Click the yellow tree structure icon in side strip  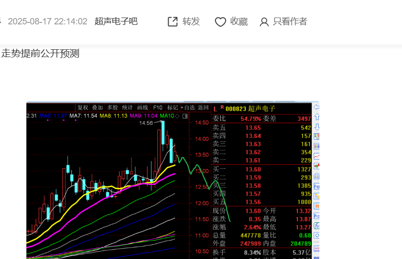317,196
